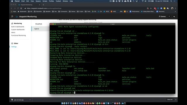The width and height of the screenshot is (187, 105).
Task: Open the Toolbelt menu
Action: 58,1
